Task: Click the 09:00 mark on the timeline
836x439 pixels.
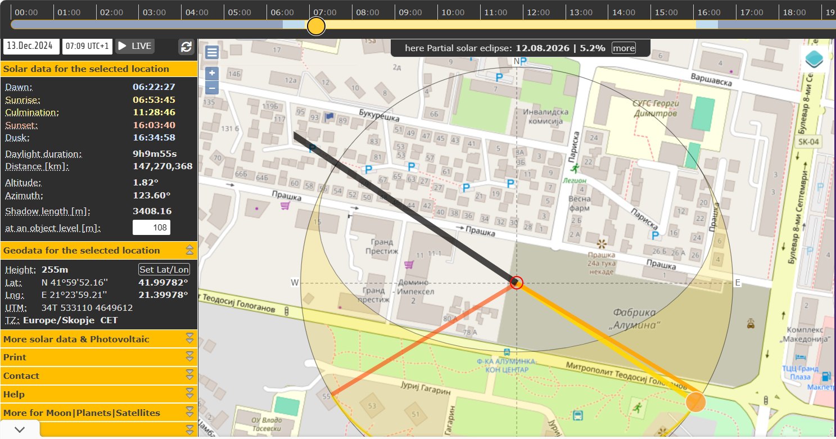Action: 410,12
